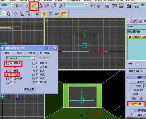Click the plus add-to-layer icon
The height and width of the screenshot is (119, 146).
click(15, 14)
